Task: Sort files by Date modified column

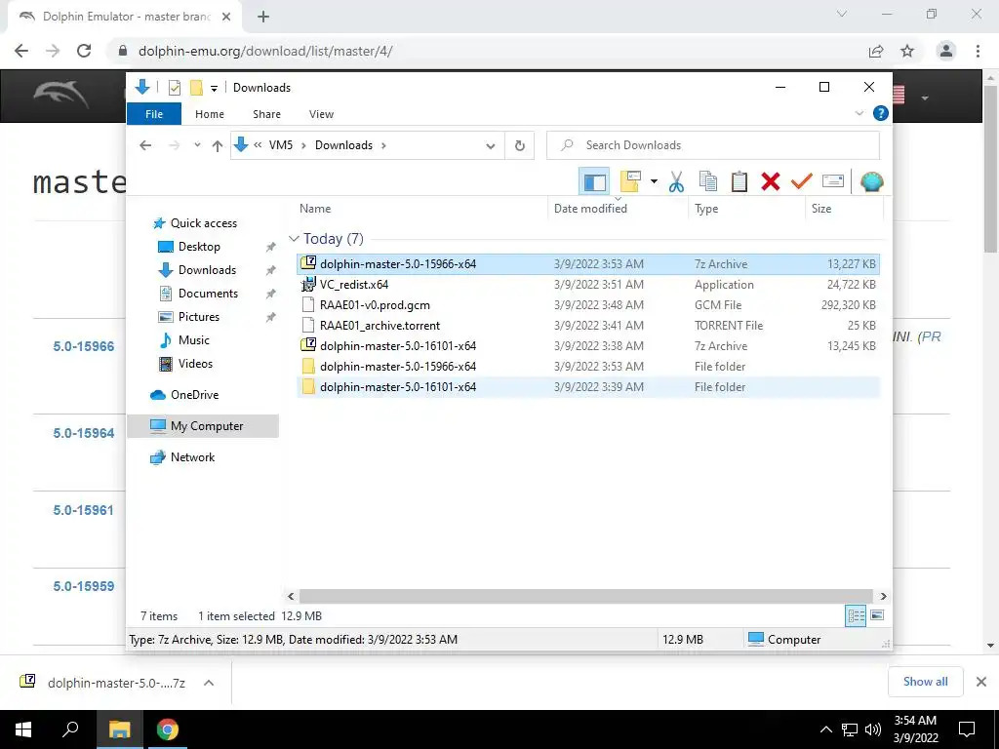Action: tap(590, 209)
